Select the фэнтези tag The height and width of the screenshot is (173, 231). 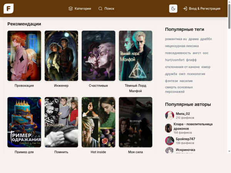[x=171, y=81]
